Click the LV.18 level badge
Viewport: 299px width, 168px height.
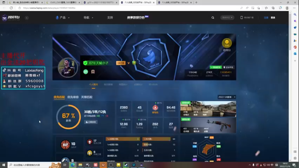pyautogui.click(x=121, y=63)
